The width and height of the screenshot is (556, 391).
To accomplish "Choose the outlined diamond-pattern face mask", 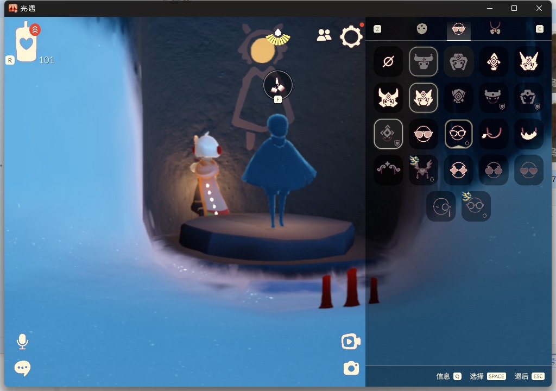I will click(x=388, y=134).
